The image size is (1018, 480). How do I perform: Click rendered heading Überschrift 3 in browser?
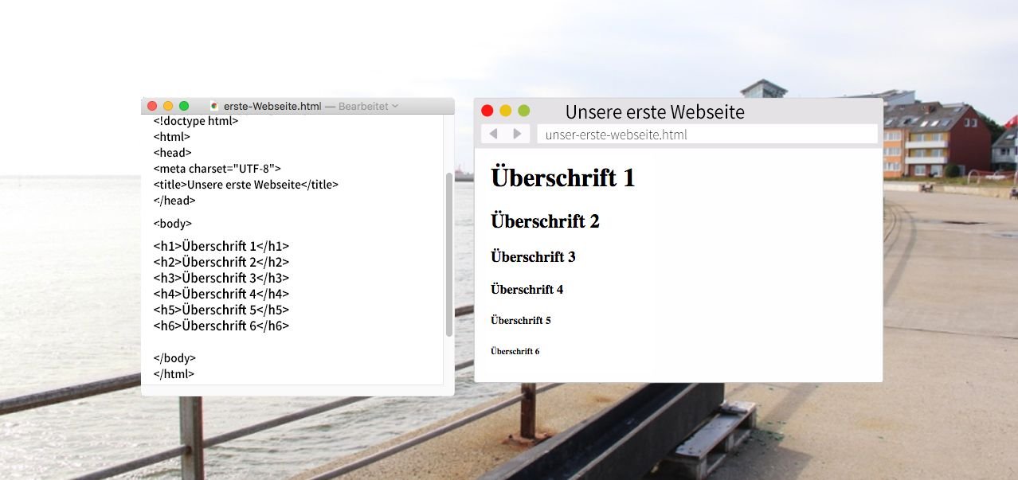click(533, 256)
